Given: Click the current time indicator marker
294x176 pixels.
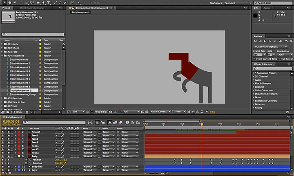Looking at the screenshot, I should (x=202, y=124).
